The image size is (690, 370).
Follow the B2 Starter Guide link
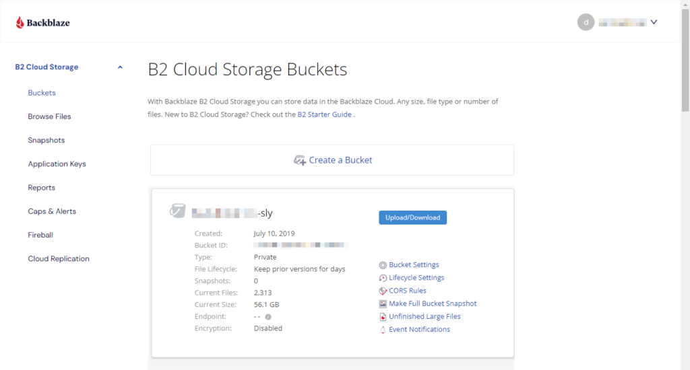pyautogui.click(x=324, y=114)
